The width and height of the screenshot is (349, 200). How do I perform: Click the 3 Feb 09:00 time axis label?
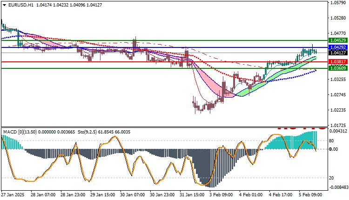[x=221, y=195]
